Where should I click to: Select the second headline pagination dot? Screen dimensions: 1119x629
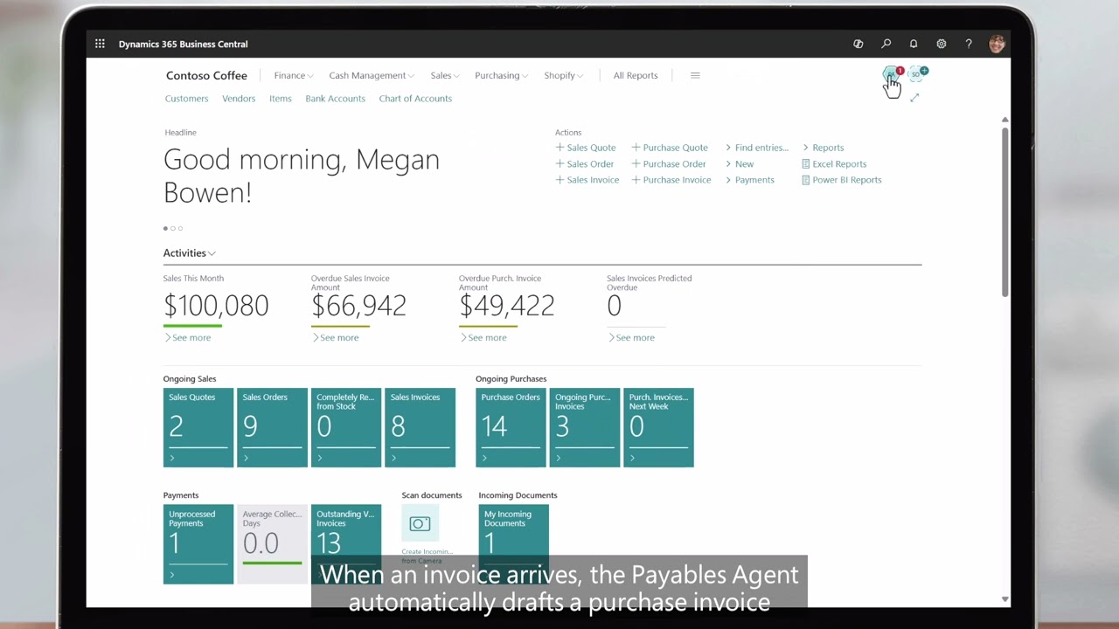click(173, 228)
